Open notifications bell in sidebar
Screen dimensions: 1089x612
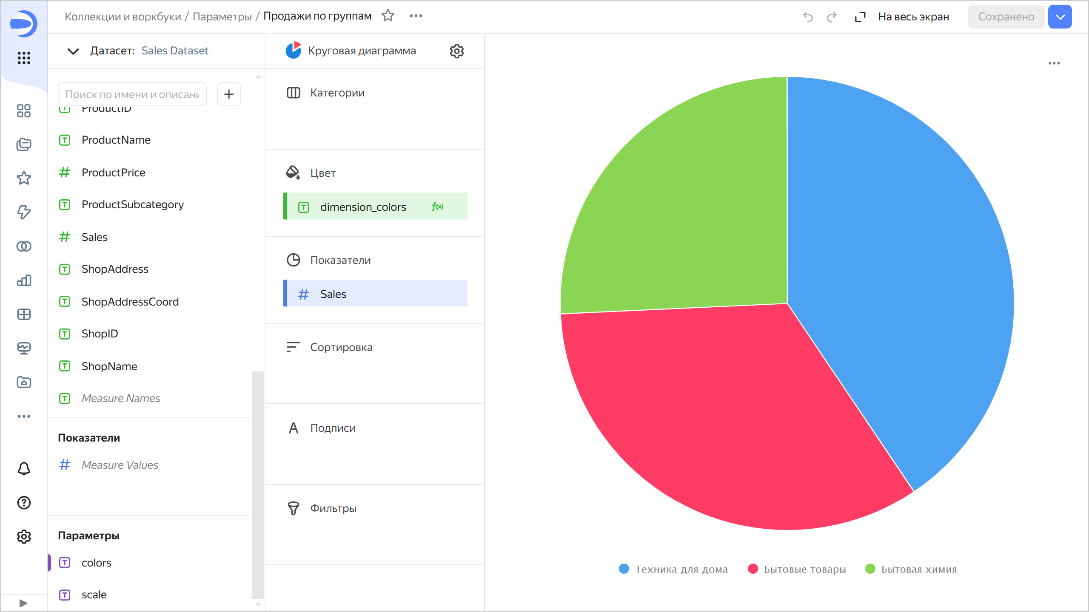coord(24,469)
